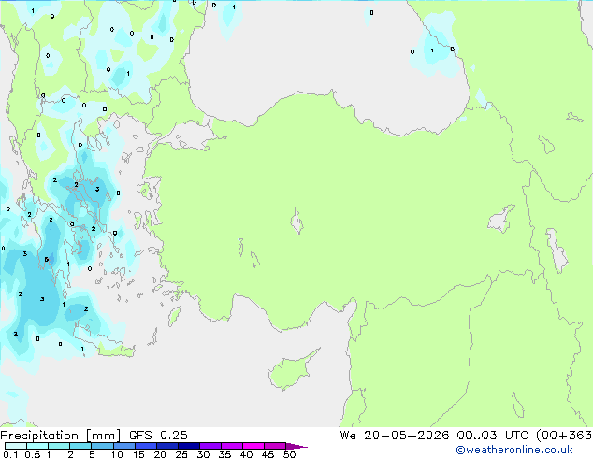Screen dimensions: 593x458
Task: Click the '00..03 UTC' time range text
Action: 492,436
